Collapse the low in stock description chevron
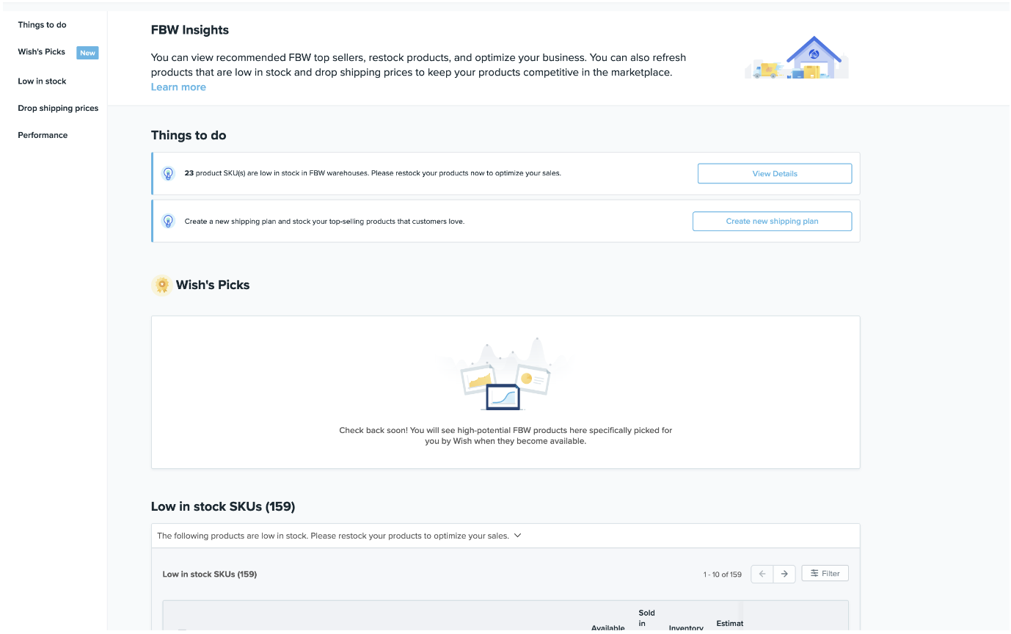 pyautogui.click(x=517, y=536)
